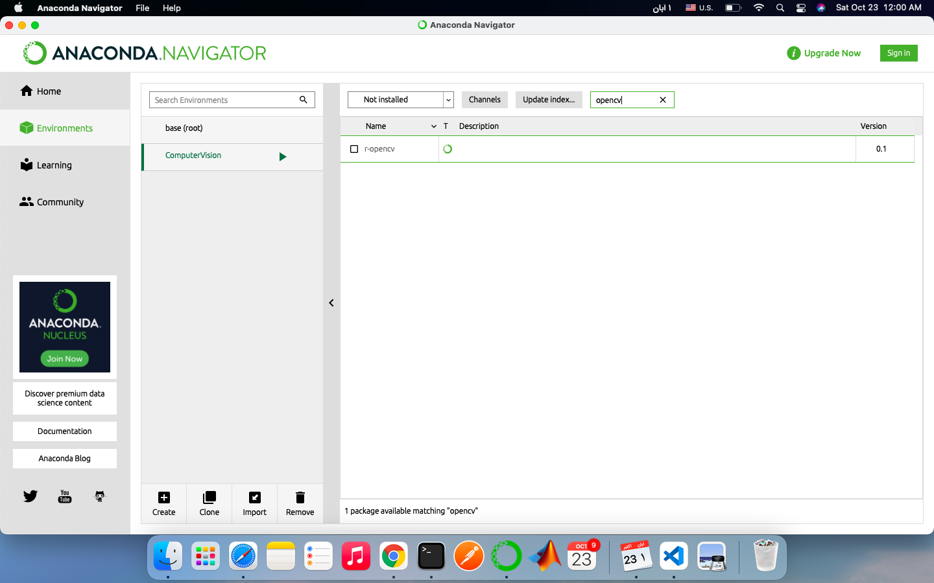Viewport: 934px width, 583px height.
Task: Create a new environment
Action: pos(164,503)
